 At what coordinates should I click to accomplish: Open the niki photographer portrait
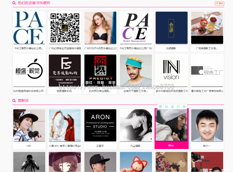point(29,125)
